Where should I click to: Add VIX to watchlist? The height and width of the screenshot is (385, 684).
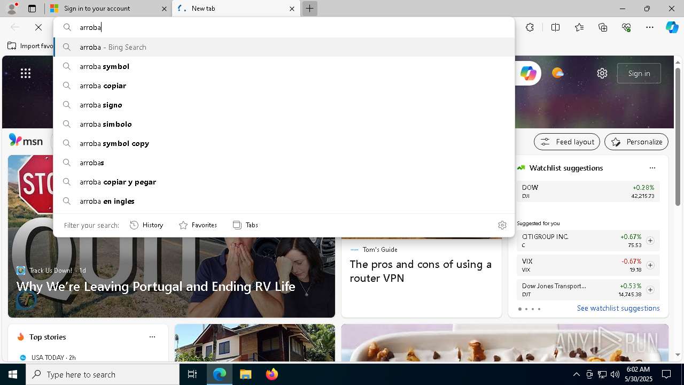tap(650, 265)
